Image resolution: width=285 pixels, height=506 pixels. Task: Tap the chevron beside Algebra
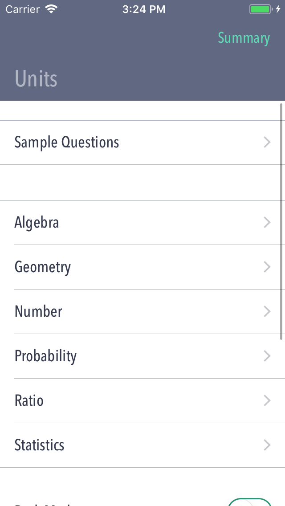pos(267,222)
